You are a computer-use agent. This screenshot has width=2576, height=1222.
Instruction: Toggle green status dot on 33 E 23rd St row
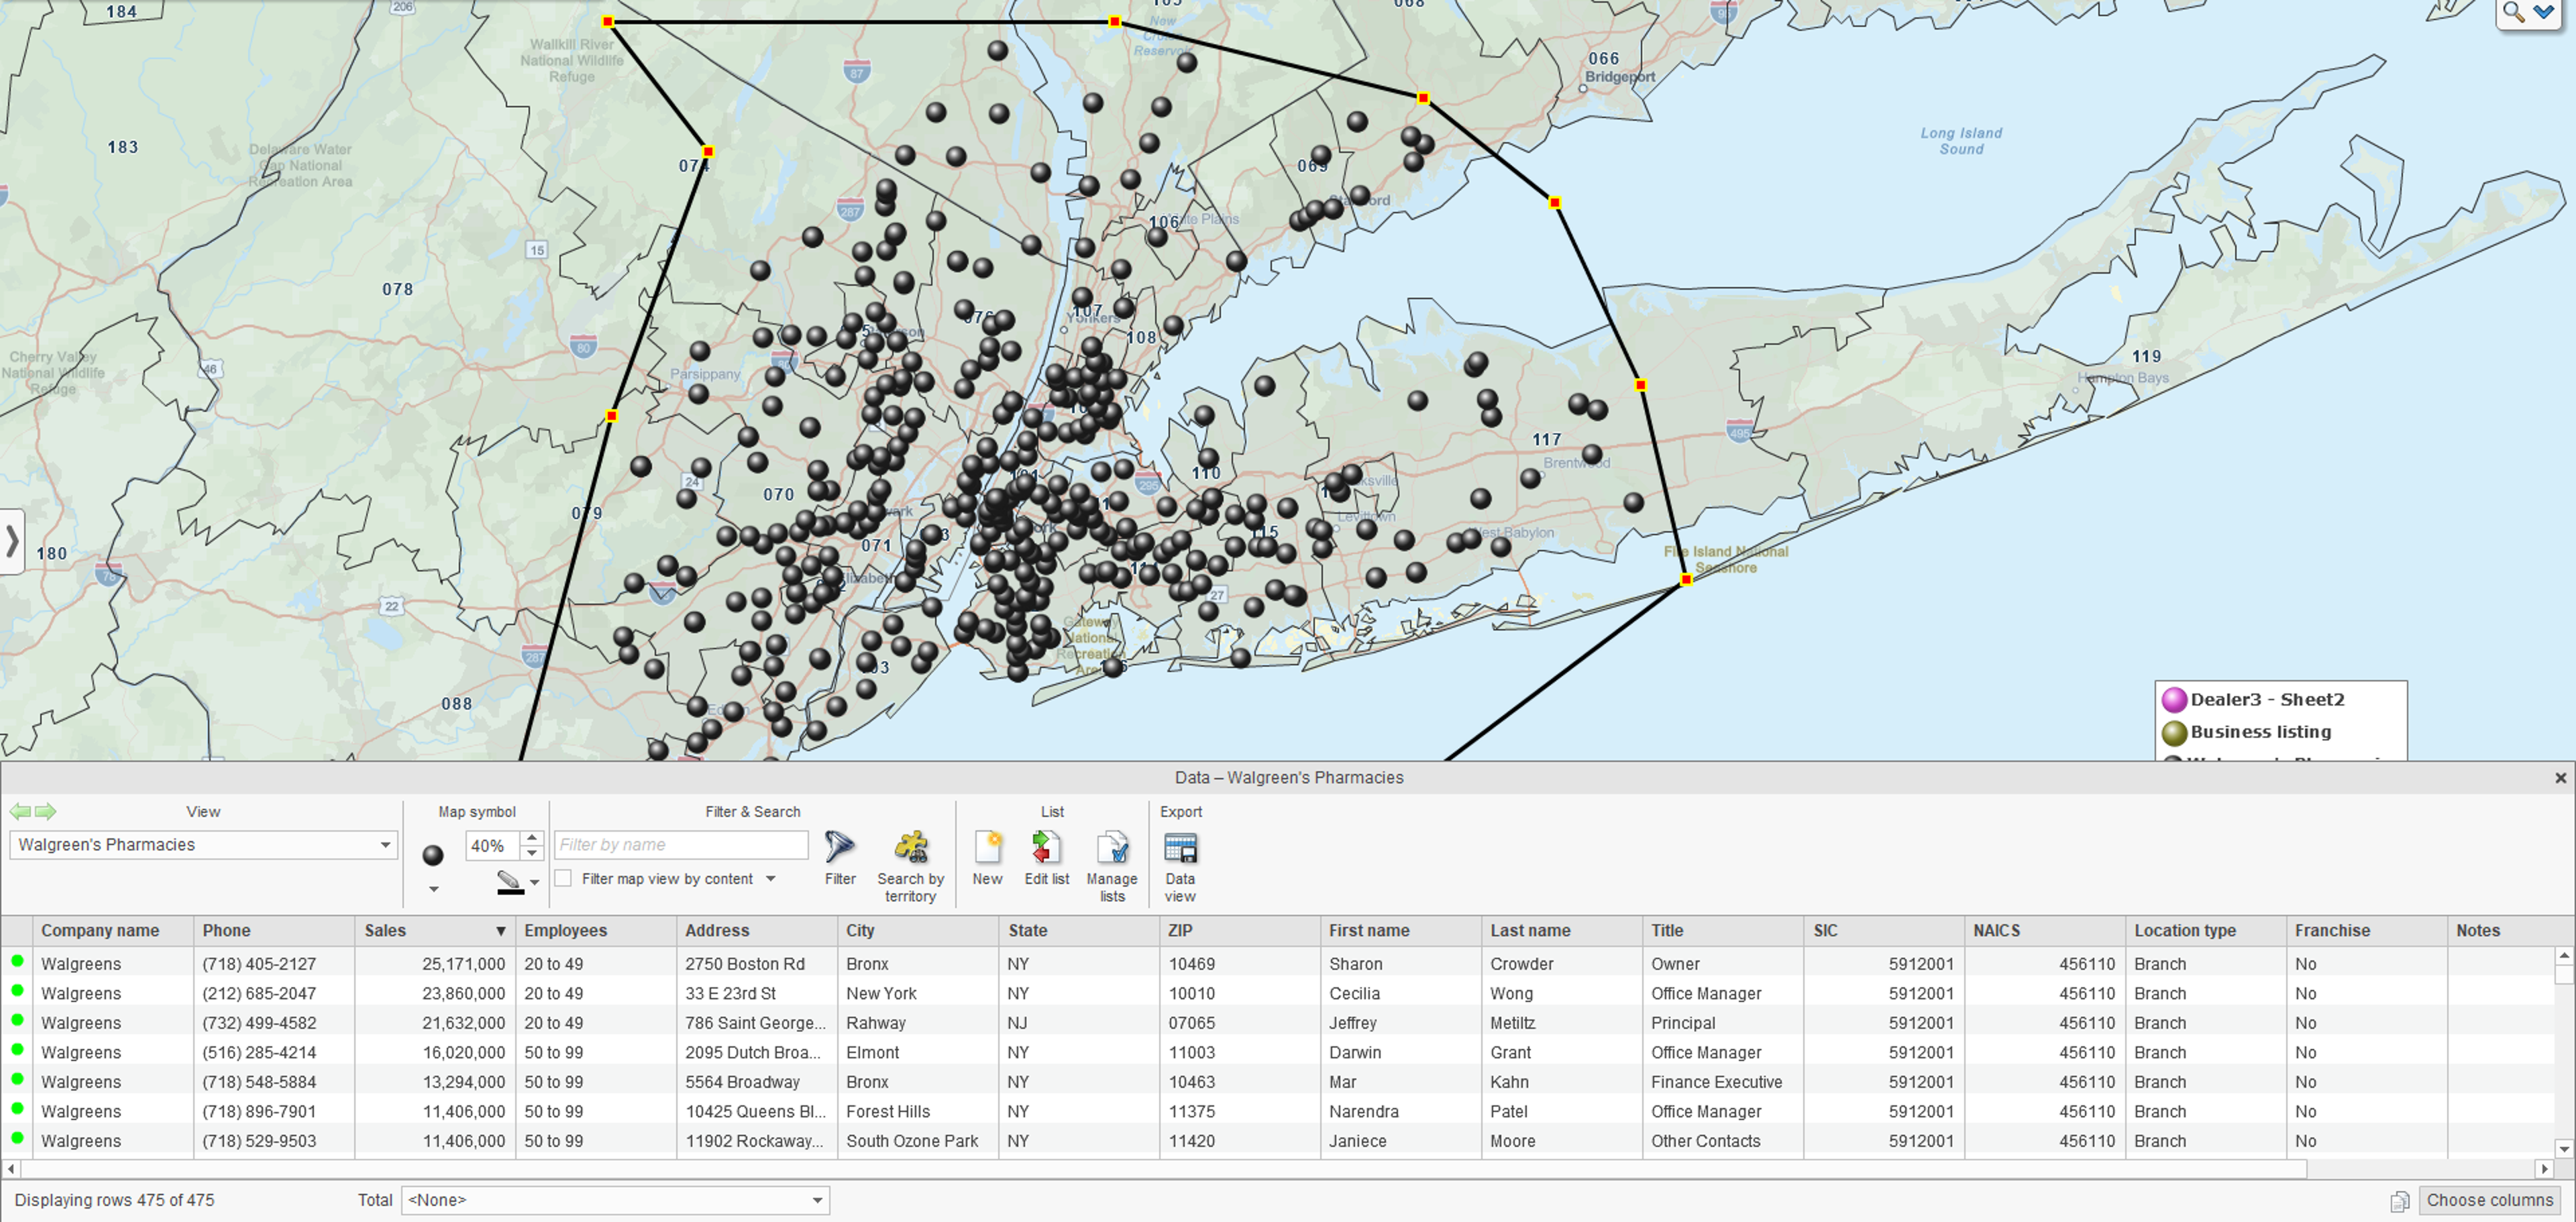point(17,992)
